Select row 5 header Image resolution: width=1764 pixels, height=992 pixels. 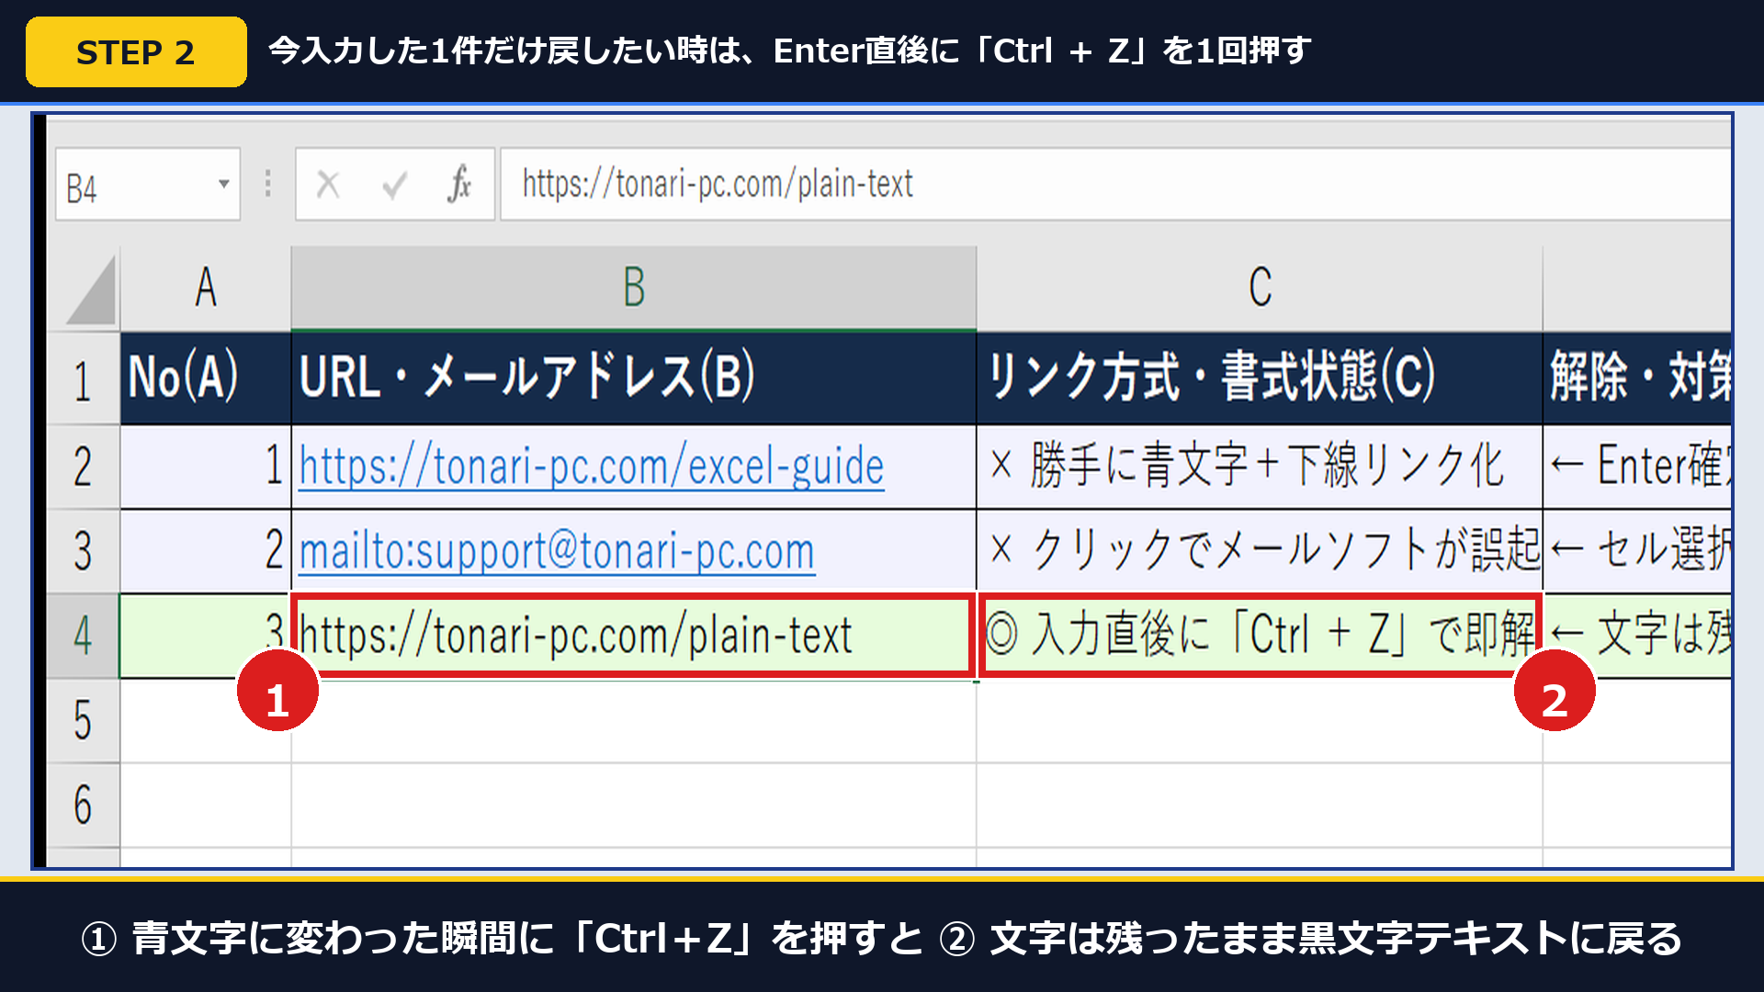click(x=83, y=721)
